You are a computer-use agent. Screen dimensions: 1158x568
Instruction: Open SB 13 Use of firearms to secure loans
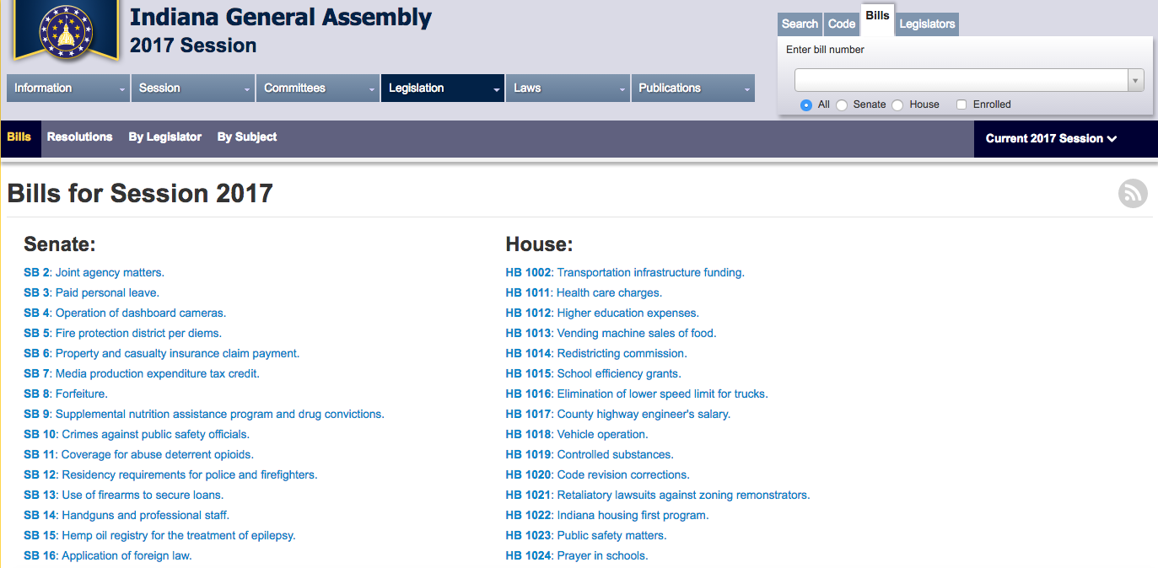coord(124,496)
